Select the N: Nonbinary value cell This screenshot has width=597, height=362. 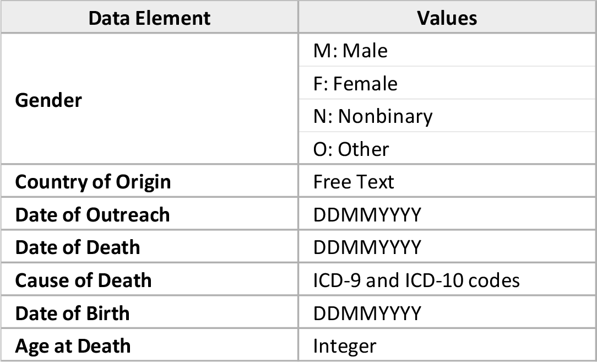click(447, 116)
